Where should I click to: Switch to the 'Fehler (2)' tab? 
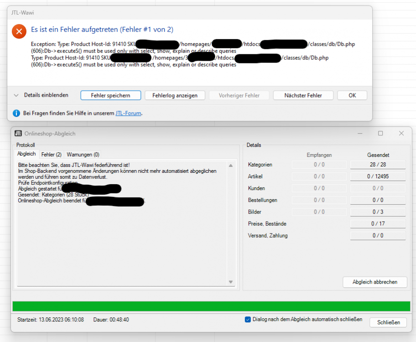point(51,154)
